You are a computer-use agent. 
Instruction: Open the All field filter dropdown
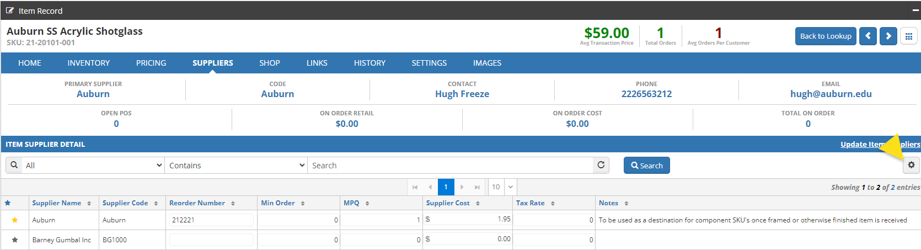pos(94,166)
